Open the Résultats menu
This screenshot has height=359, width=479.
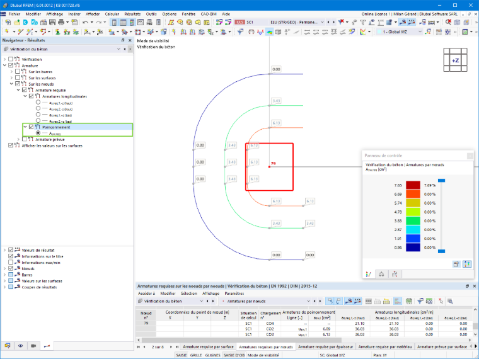click(x=132, y=14)
